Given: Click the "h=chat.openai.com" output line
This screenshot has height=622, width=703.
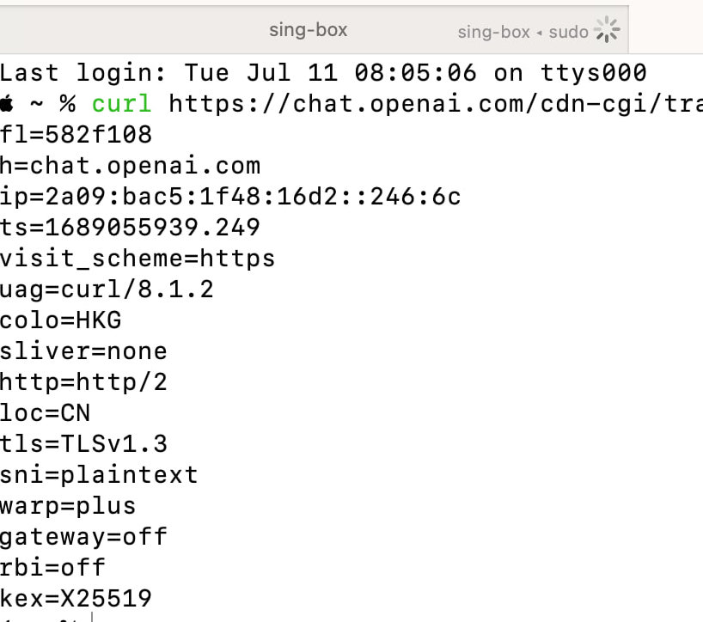Looking at the screenshot, I should coord(129,165).
